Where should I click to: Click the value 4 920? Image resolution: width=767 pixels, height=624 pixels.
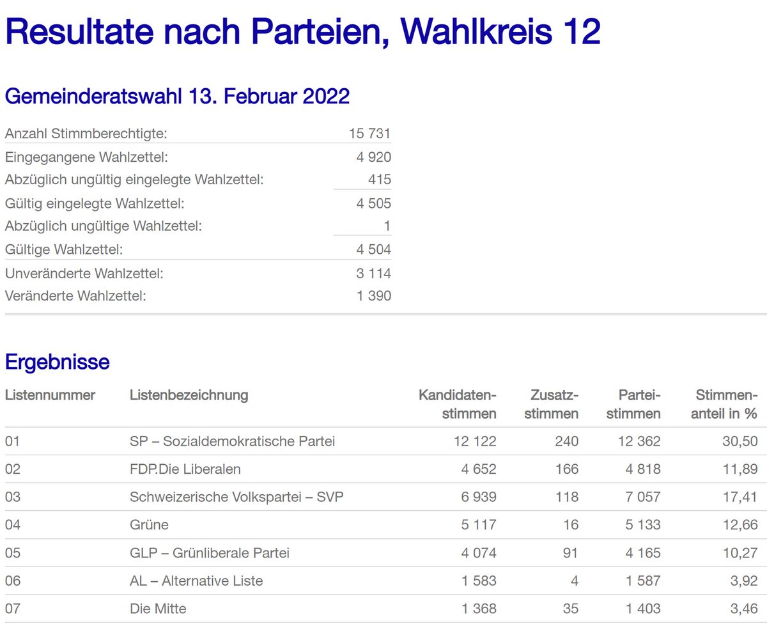tap(374, 157)
